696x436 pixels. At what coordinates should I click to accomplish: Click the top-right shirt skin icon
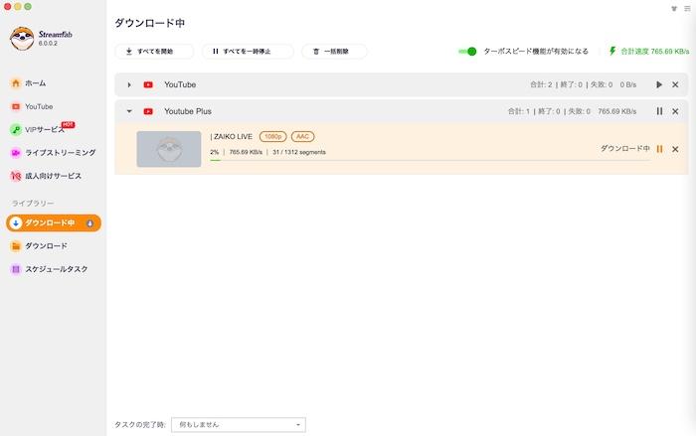tap(674, 8)
